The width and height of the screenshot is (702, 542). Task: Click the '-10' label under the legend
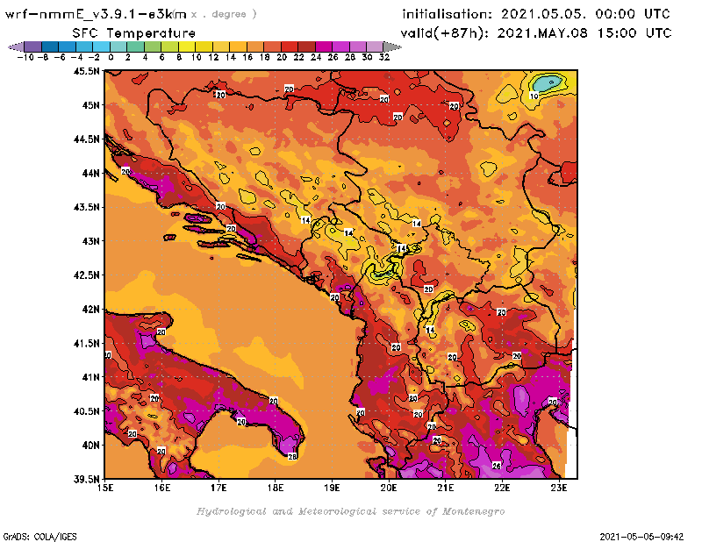(25, 57)
